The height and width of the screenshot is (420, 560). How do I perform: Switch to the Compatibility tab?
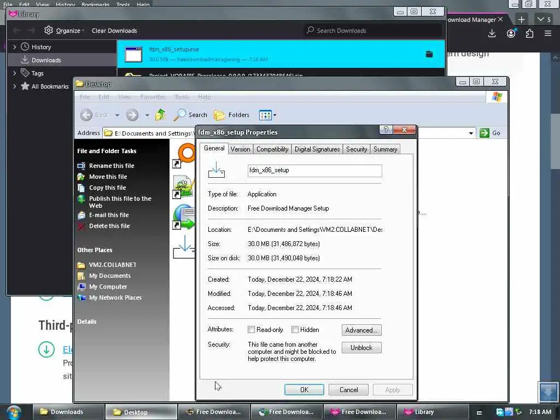(272, 149)
